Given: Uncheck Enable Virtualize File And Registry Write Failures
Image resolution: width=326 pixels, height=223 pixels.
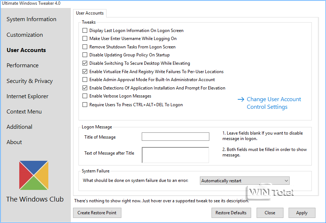Looking at the screenshot, I should pos(85,72).
